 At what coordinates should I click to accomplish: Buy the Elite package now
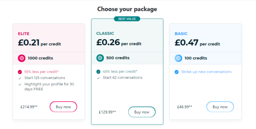click(63, 107)
